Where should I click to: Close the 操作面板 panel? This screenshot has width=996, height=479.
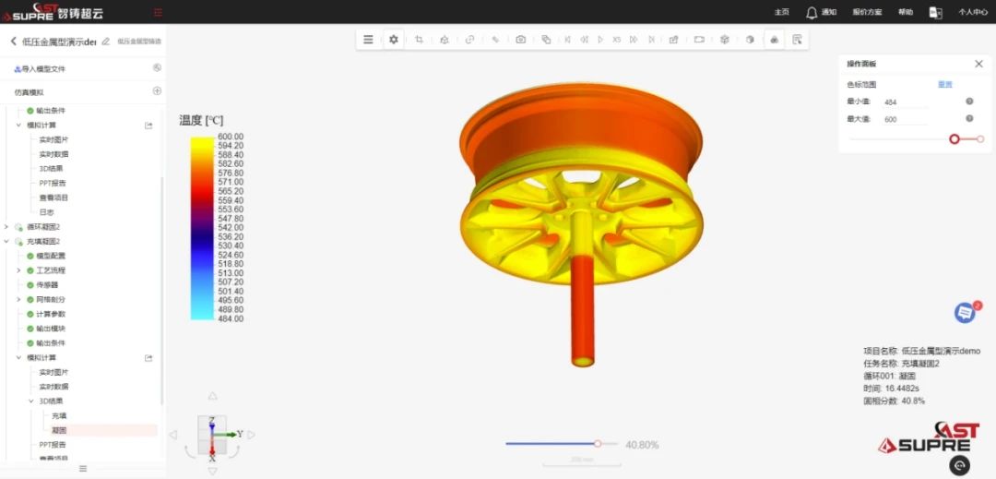tap(978, 64)
